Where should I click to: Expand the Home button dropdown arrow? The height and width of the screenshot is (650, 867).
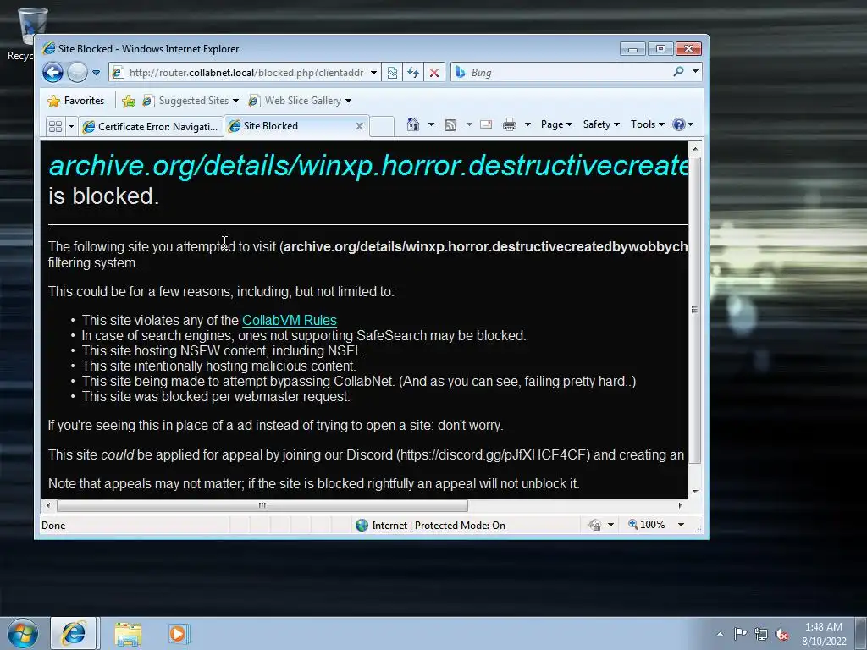[431, 124]
